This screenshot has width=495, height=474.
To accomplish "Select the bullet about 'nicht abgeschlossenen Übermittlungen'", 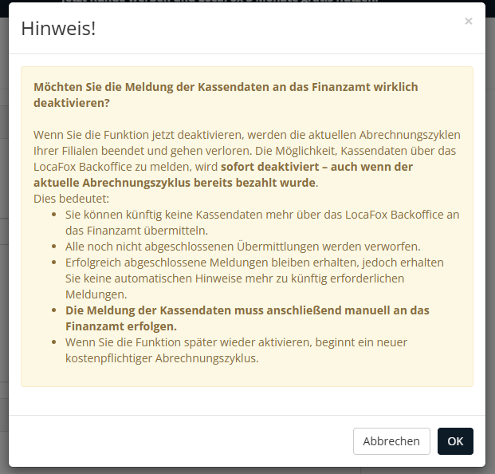I will (253, 247).
